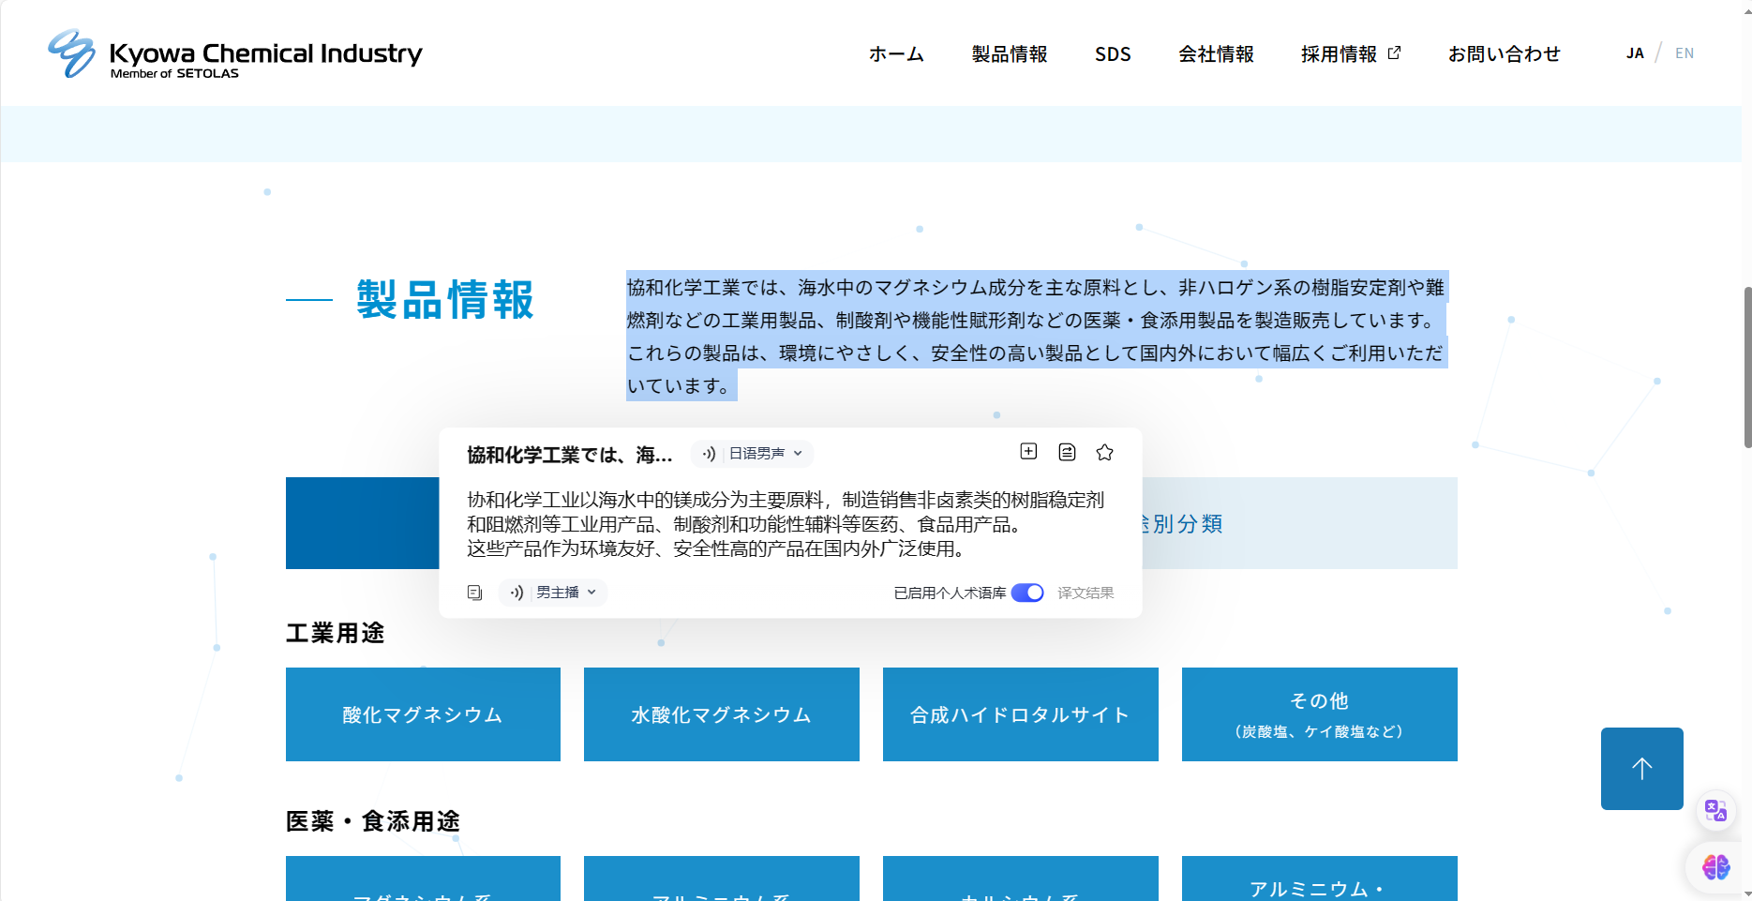Click the 合成ハイドロタルサイト product button
Image resolution: width=1752 pixels, height=901 pixels.
[x=1020, y=714]
